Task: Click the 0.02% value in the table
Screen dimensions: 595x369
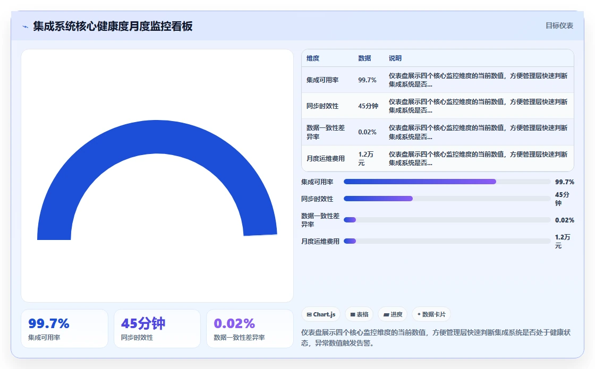Action: (367, 132)
